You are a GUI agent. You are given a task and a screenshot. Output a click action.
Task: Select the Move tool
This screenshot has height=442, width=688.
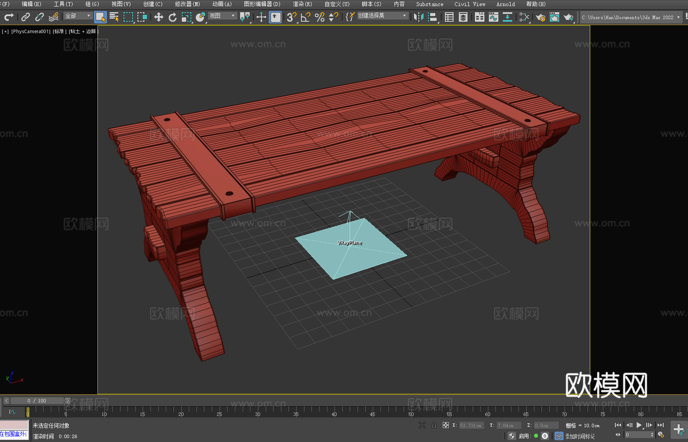pyautogui.click(x=159, y=17)
